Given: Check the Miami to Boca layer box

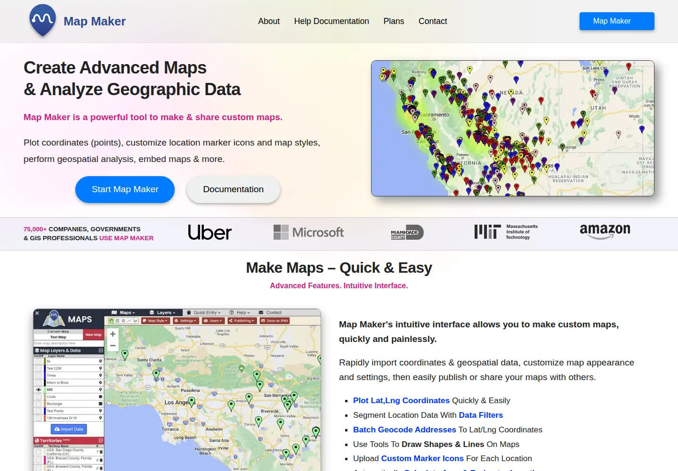Looking at the screenshot, I should point(39,382).
